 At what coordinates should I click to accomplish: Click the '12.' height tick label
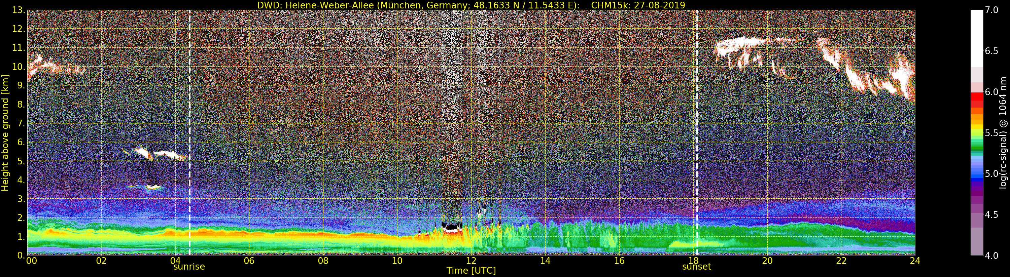pyautogui.click(x=19, y=29)
